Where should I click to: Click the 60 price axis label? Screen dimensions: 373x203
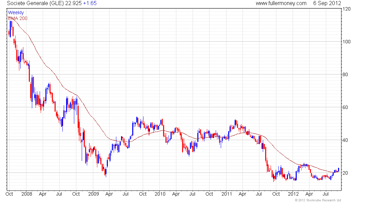345,107
